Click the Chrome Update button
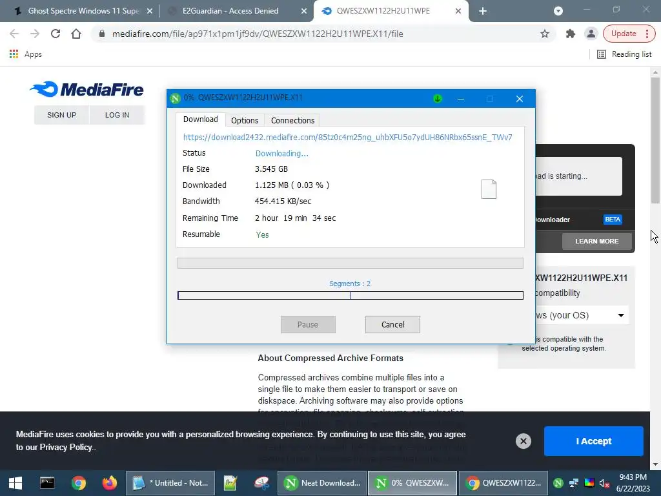661x496 pixels. click(629, 34)
